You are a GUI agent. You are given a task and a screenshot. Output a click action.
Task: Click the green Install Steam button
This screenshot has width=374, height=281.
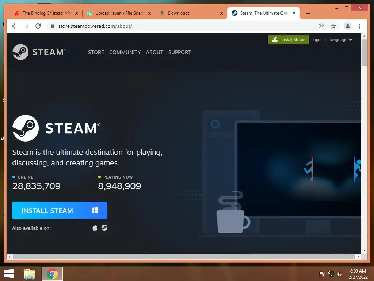289,40
